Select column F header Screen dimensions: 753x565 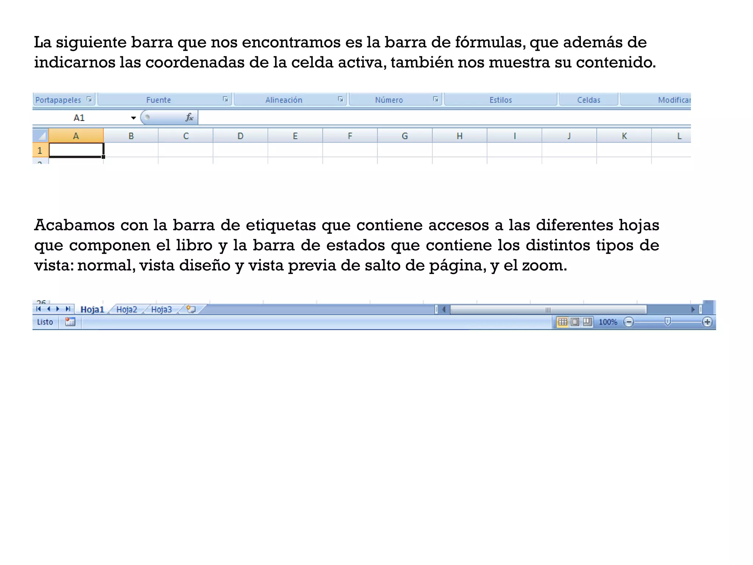pos(350,136)
